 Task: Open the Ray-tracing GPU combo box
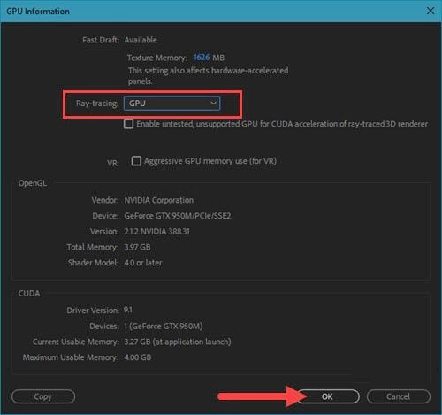pyautogui.click(x=171, y=104)
